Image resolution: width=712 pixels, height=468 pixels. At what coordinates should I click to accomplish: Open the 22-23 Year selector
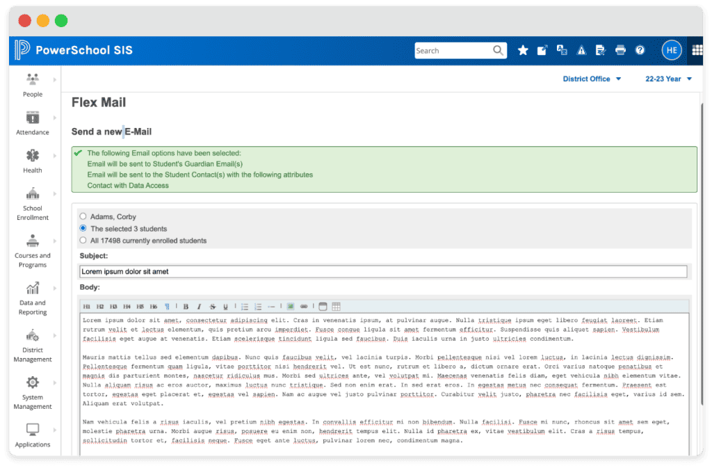pos(668,79)
